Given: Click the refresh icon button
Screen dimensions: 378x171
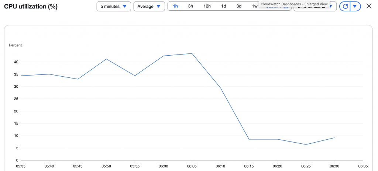Looking at the screenshot, I should (345, 6).
